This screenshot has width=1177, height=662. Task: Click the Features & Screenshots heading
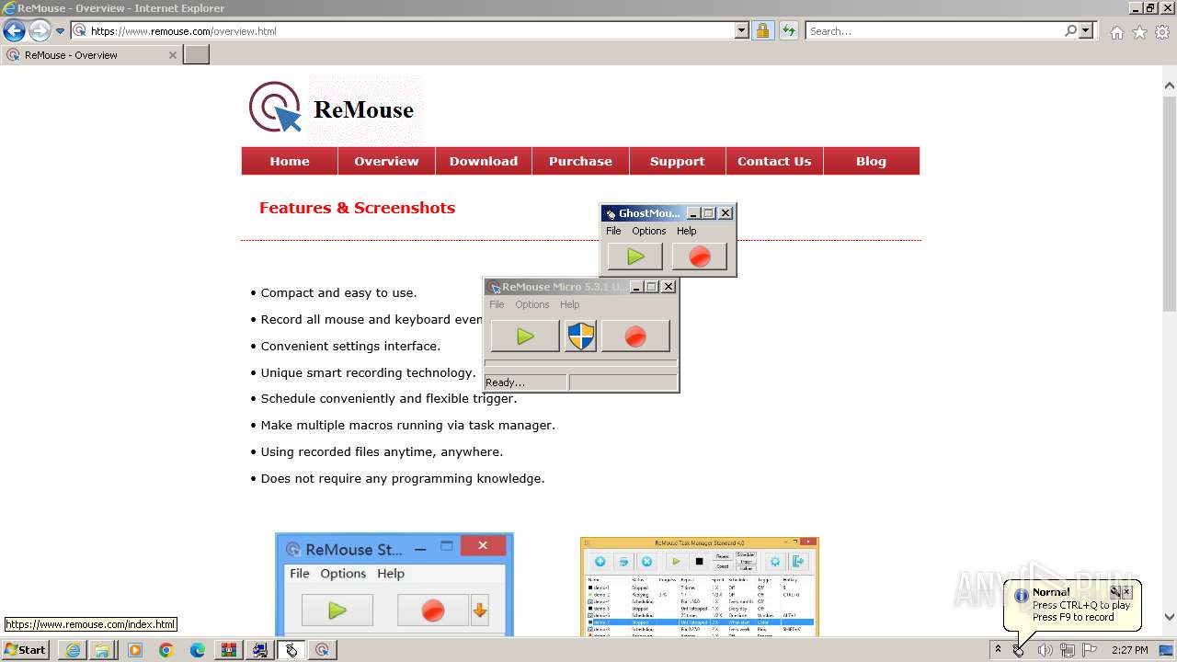point(357,208)
